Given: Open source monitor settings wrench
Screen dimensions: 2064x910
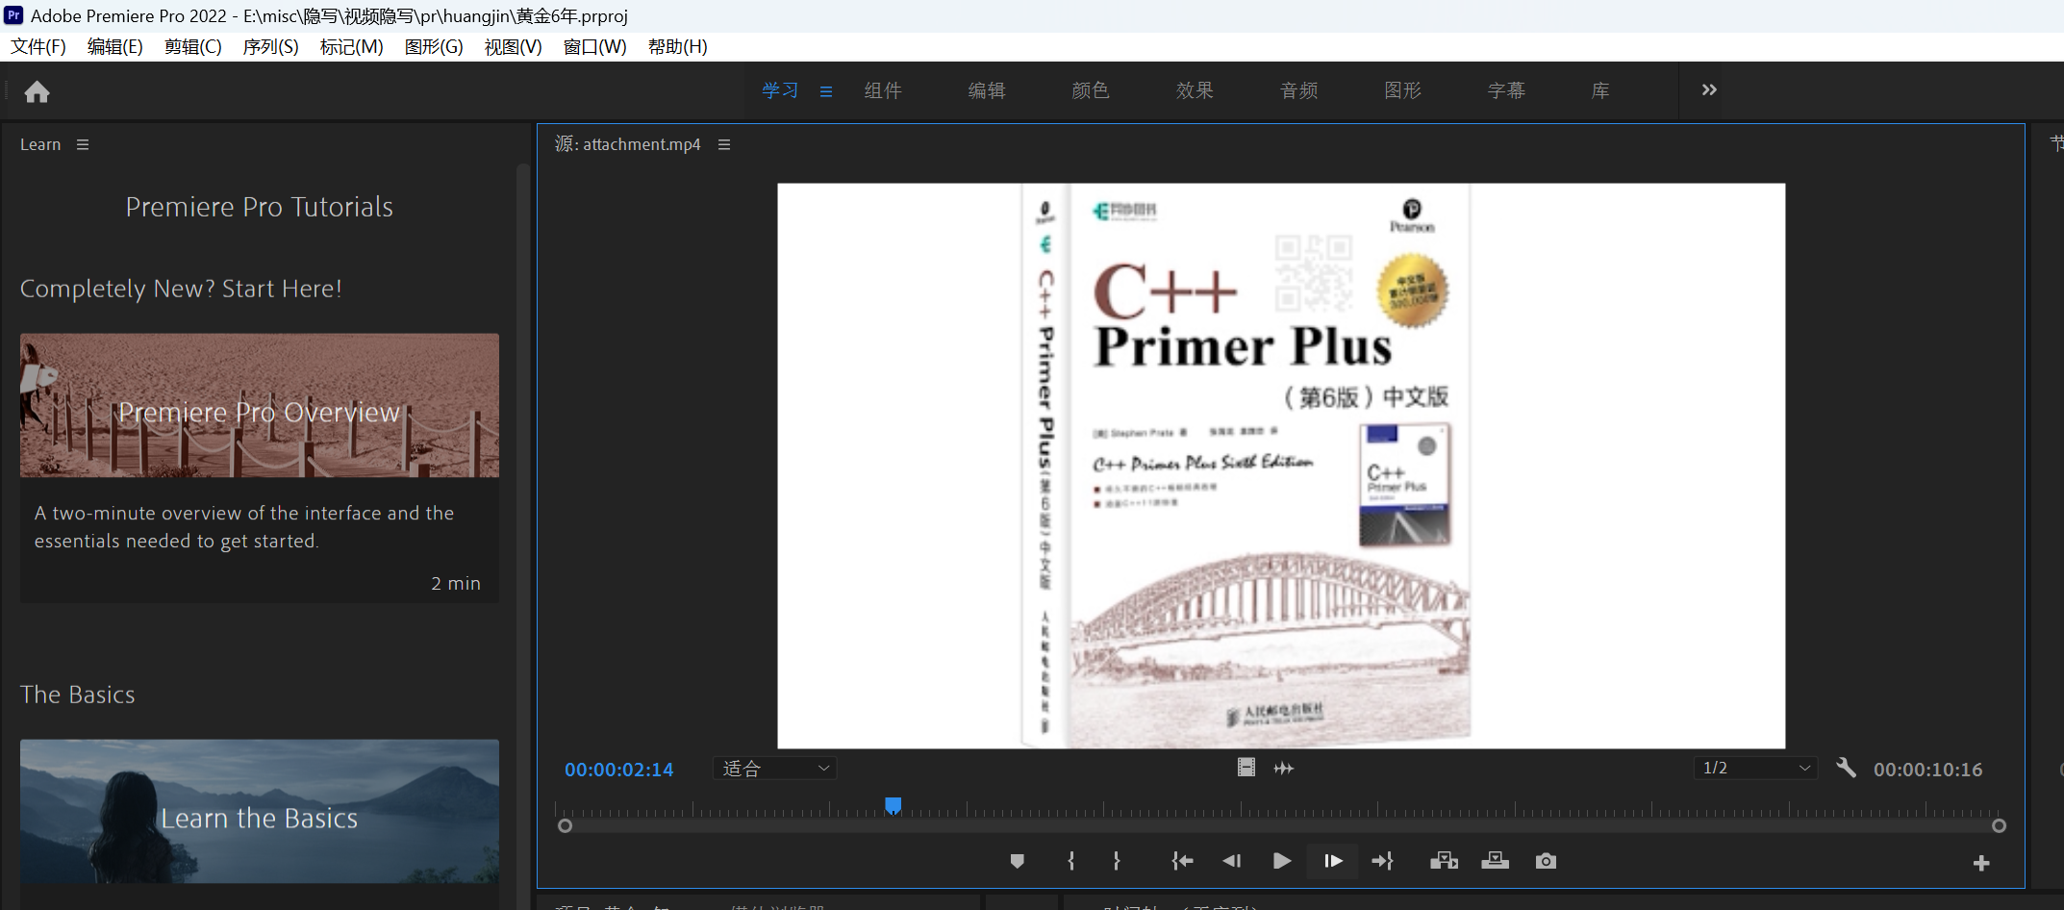Looking at the screenshot, I should [1846, 768].
